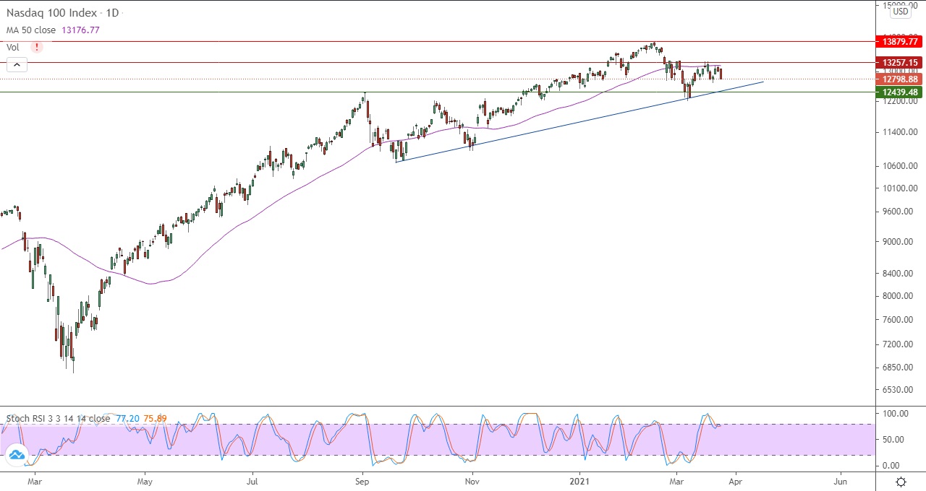Click the 12200.00 price axis label
The height and width of the screenshot is (491, 926).
901,101
